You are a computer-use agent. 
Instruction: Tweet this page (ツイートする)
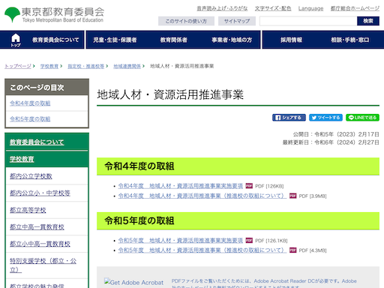pyautogui.click(x=325, y=118)
